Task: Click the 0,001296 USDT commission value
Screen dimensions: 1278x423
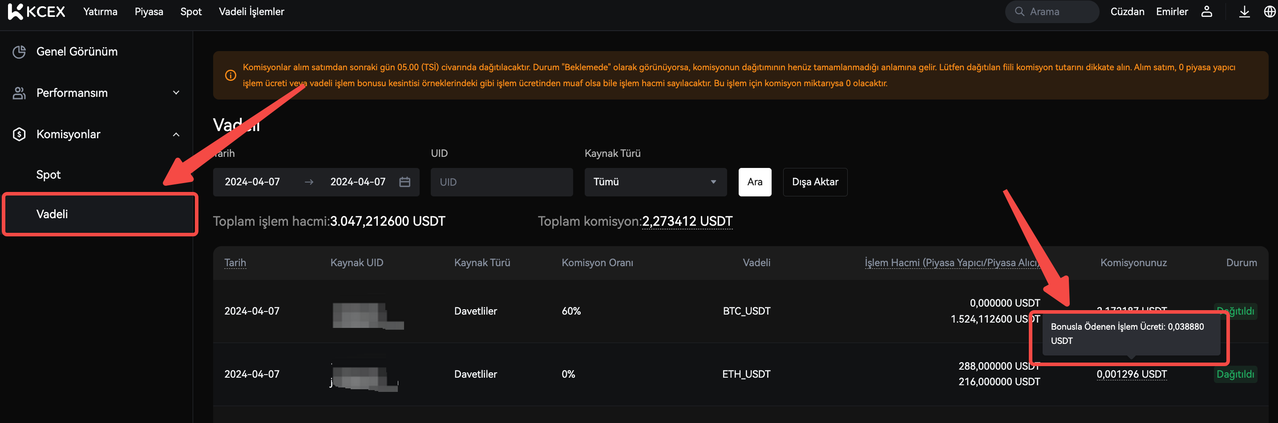Action: [1131, 374]
